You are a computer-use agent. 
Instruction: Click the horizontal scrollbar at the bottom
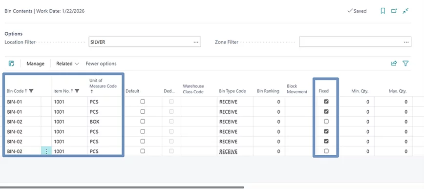click(122, 187)
